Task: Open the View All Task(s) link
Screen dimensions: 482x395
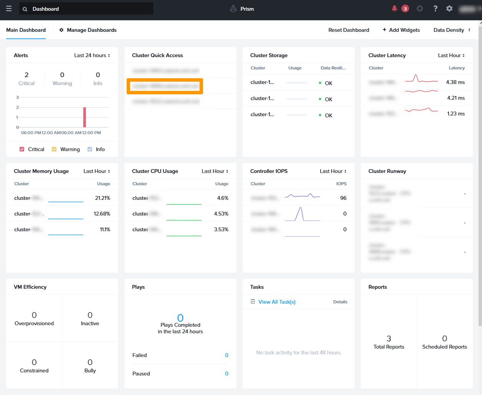Action: click(277, 302)
